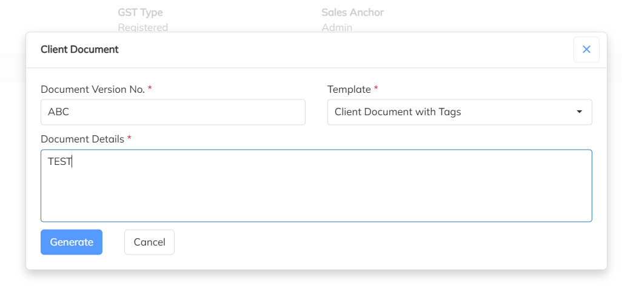Click the "Document Details" label
The width and height of the screenshot is (622, 291).
82,139
